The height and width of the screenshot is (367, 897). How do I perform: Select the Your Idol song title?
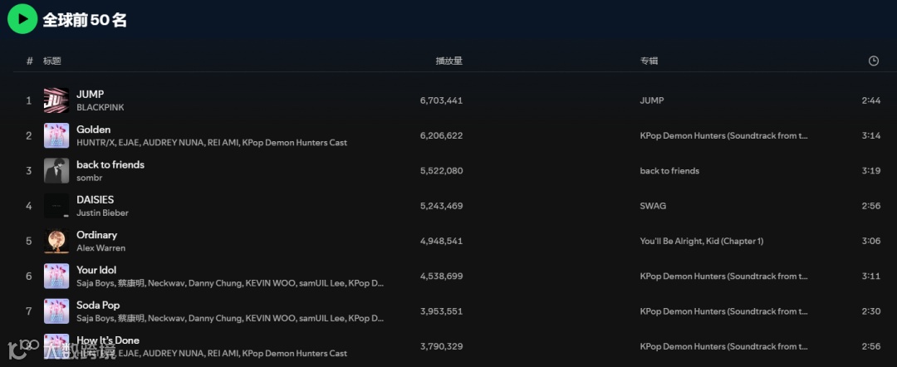coord(96,270)
